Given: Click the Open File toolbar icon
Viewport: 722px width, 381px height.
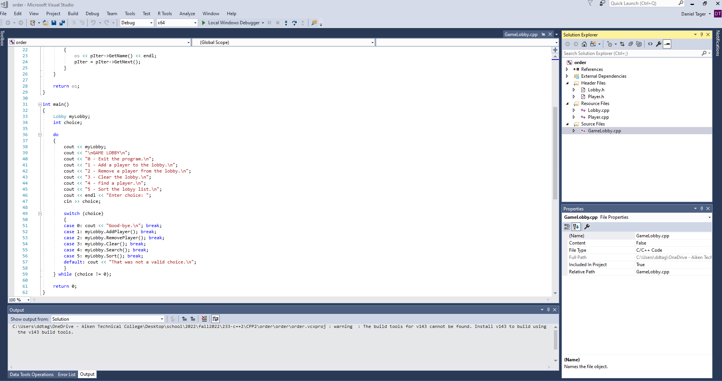Looking at the screenshot, I should (45, 23).
